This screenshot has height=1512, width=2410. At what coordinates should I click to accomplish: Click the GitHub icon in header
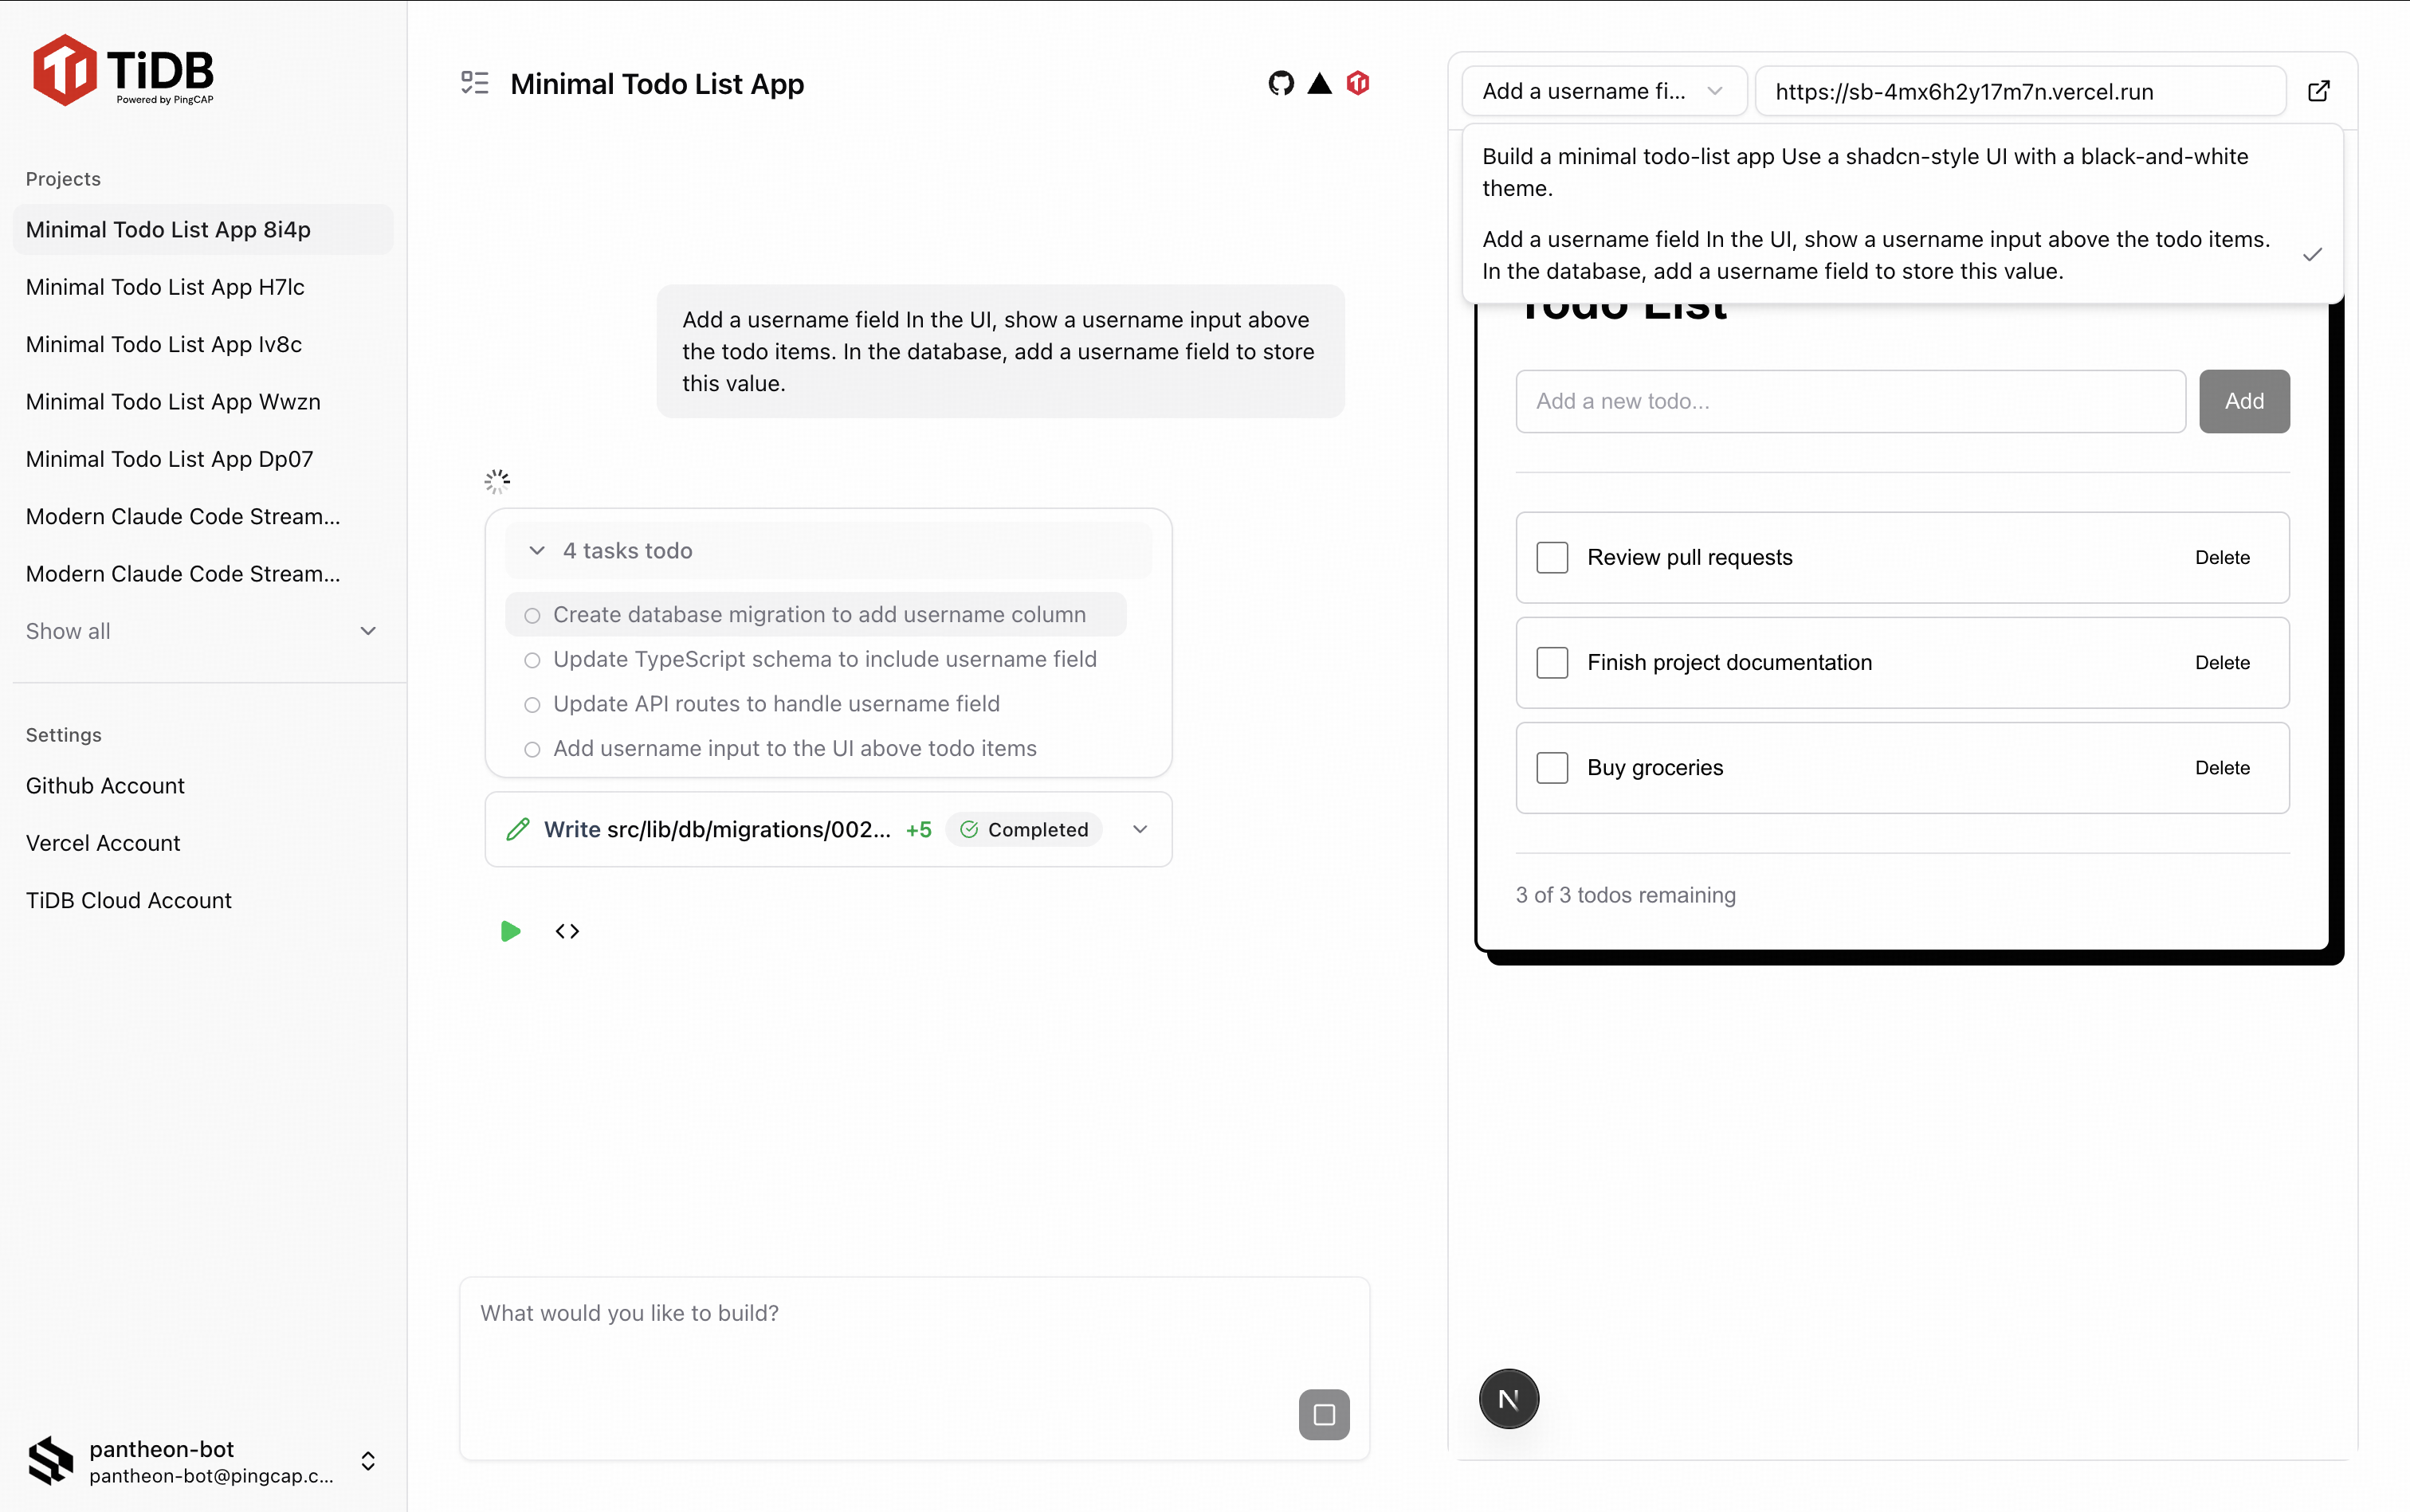click(1281, 84)
